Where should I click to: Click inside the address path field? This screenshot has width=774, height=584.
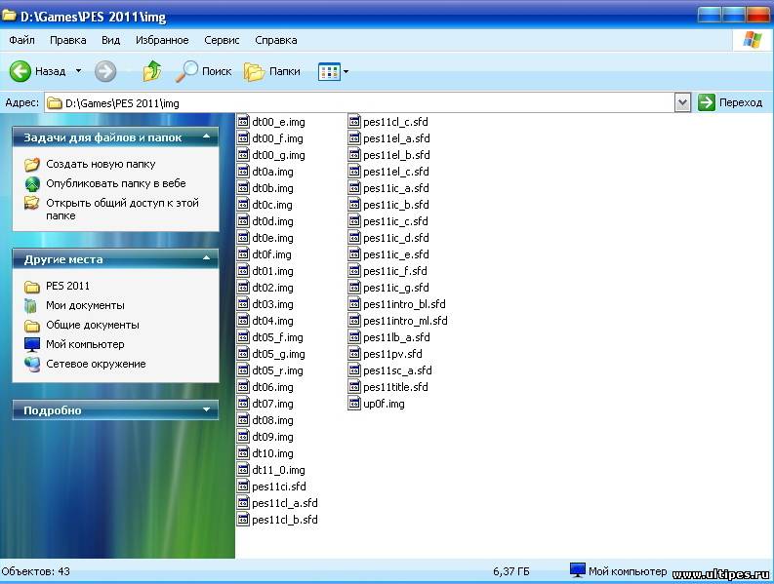[371, 102]
